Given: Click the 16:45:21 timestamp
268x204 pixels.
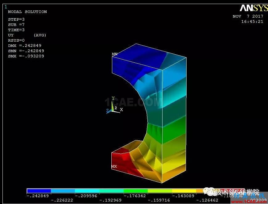Looking at the screenshot, I should pos(252,22).
